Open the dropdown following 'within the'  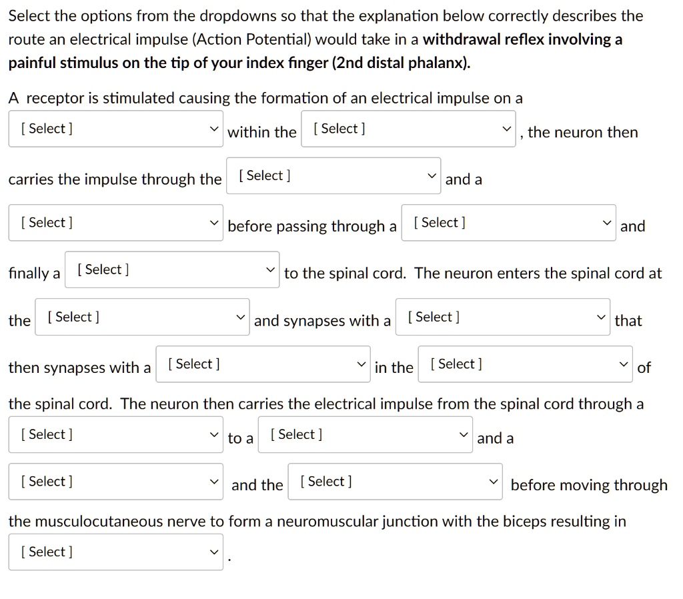point(407,128)
